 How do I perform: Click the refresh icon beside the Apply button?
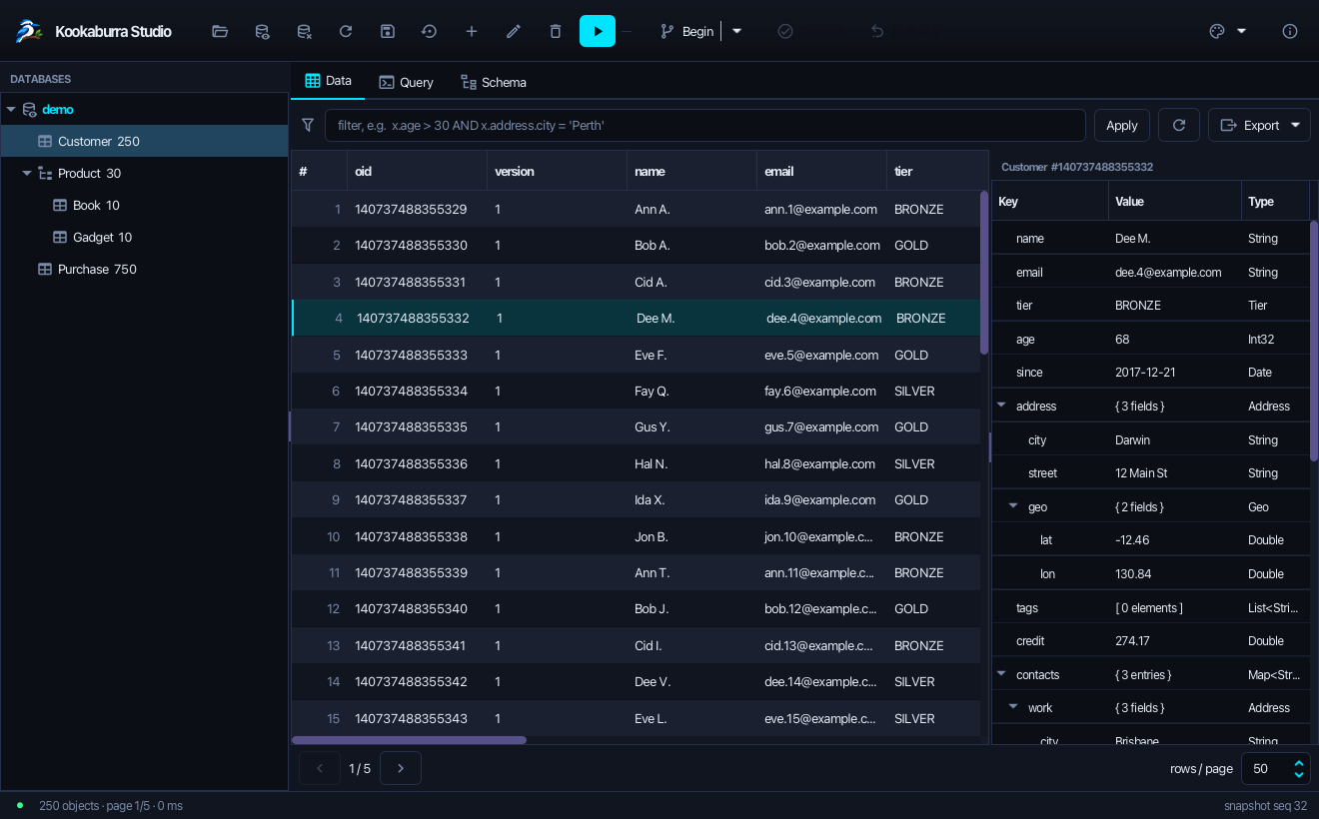1179,125
